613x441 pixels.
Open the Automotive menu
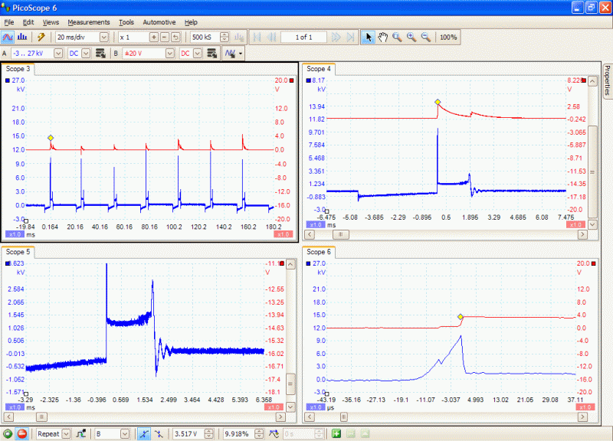click(159, 22)
